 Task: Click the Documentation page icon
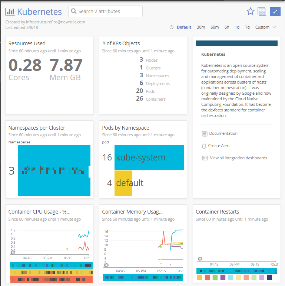click(x=205, y=134)
